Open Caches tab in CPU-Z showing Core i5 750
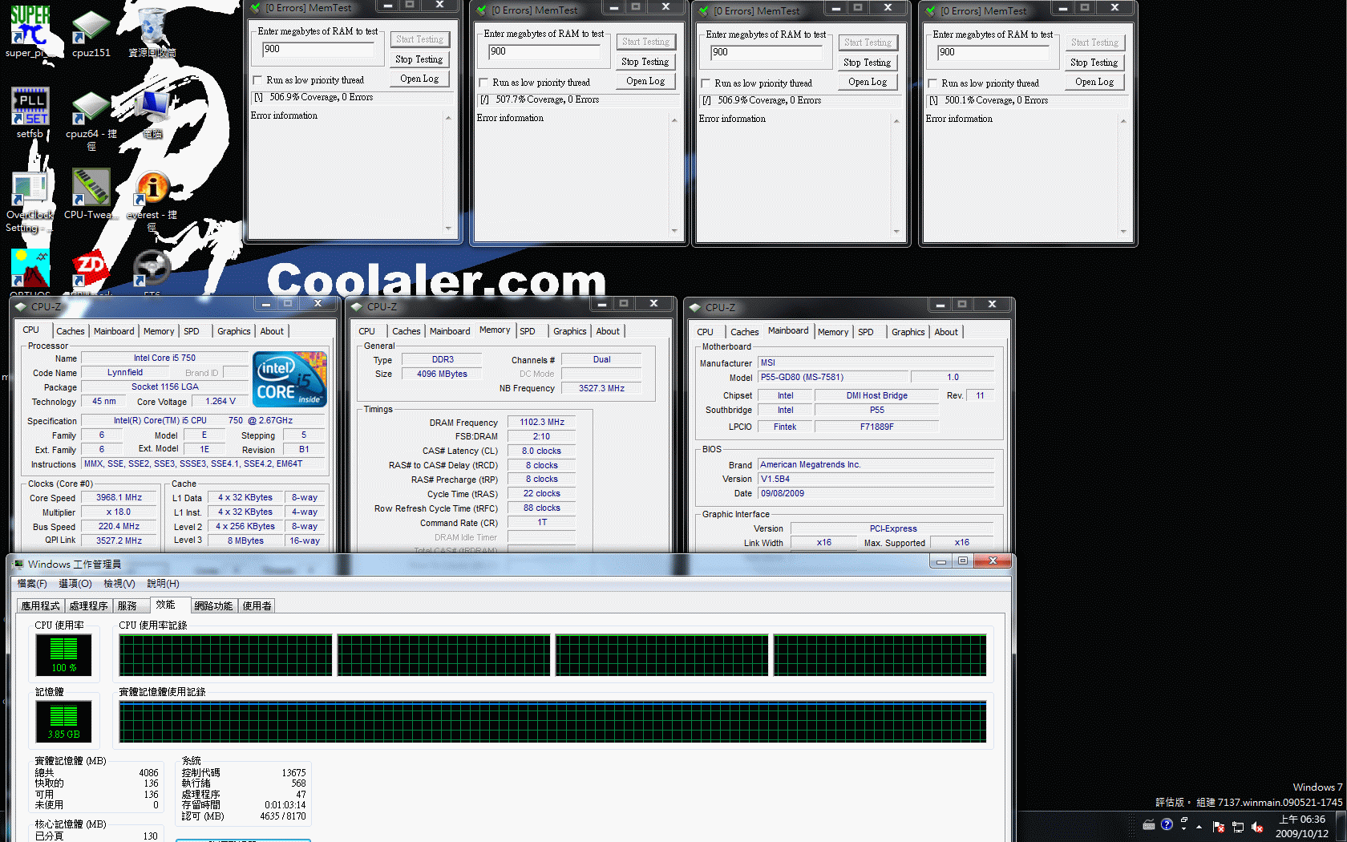 click(71, 331)
